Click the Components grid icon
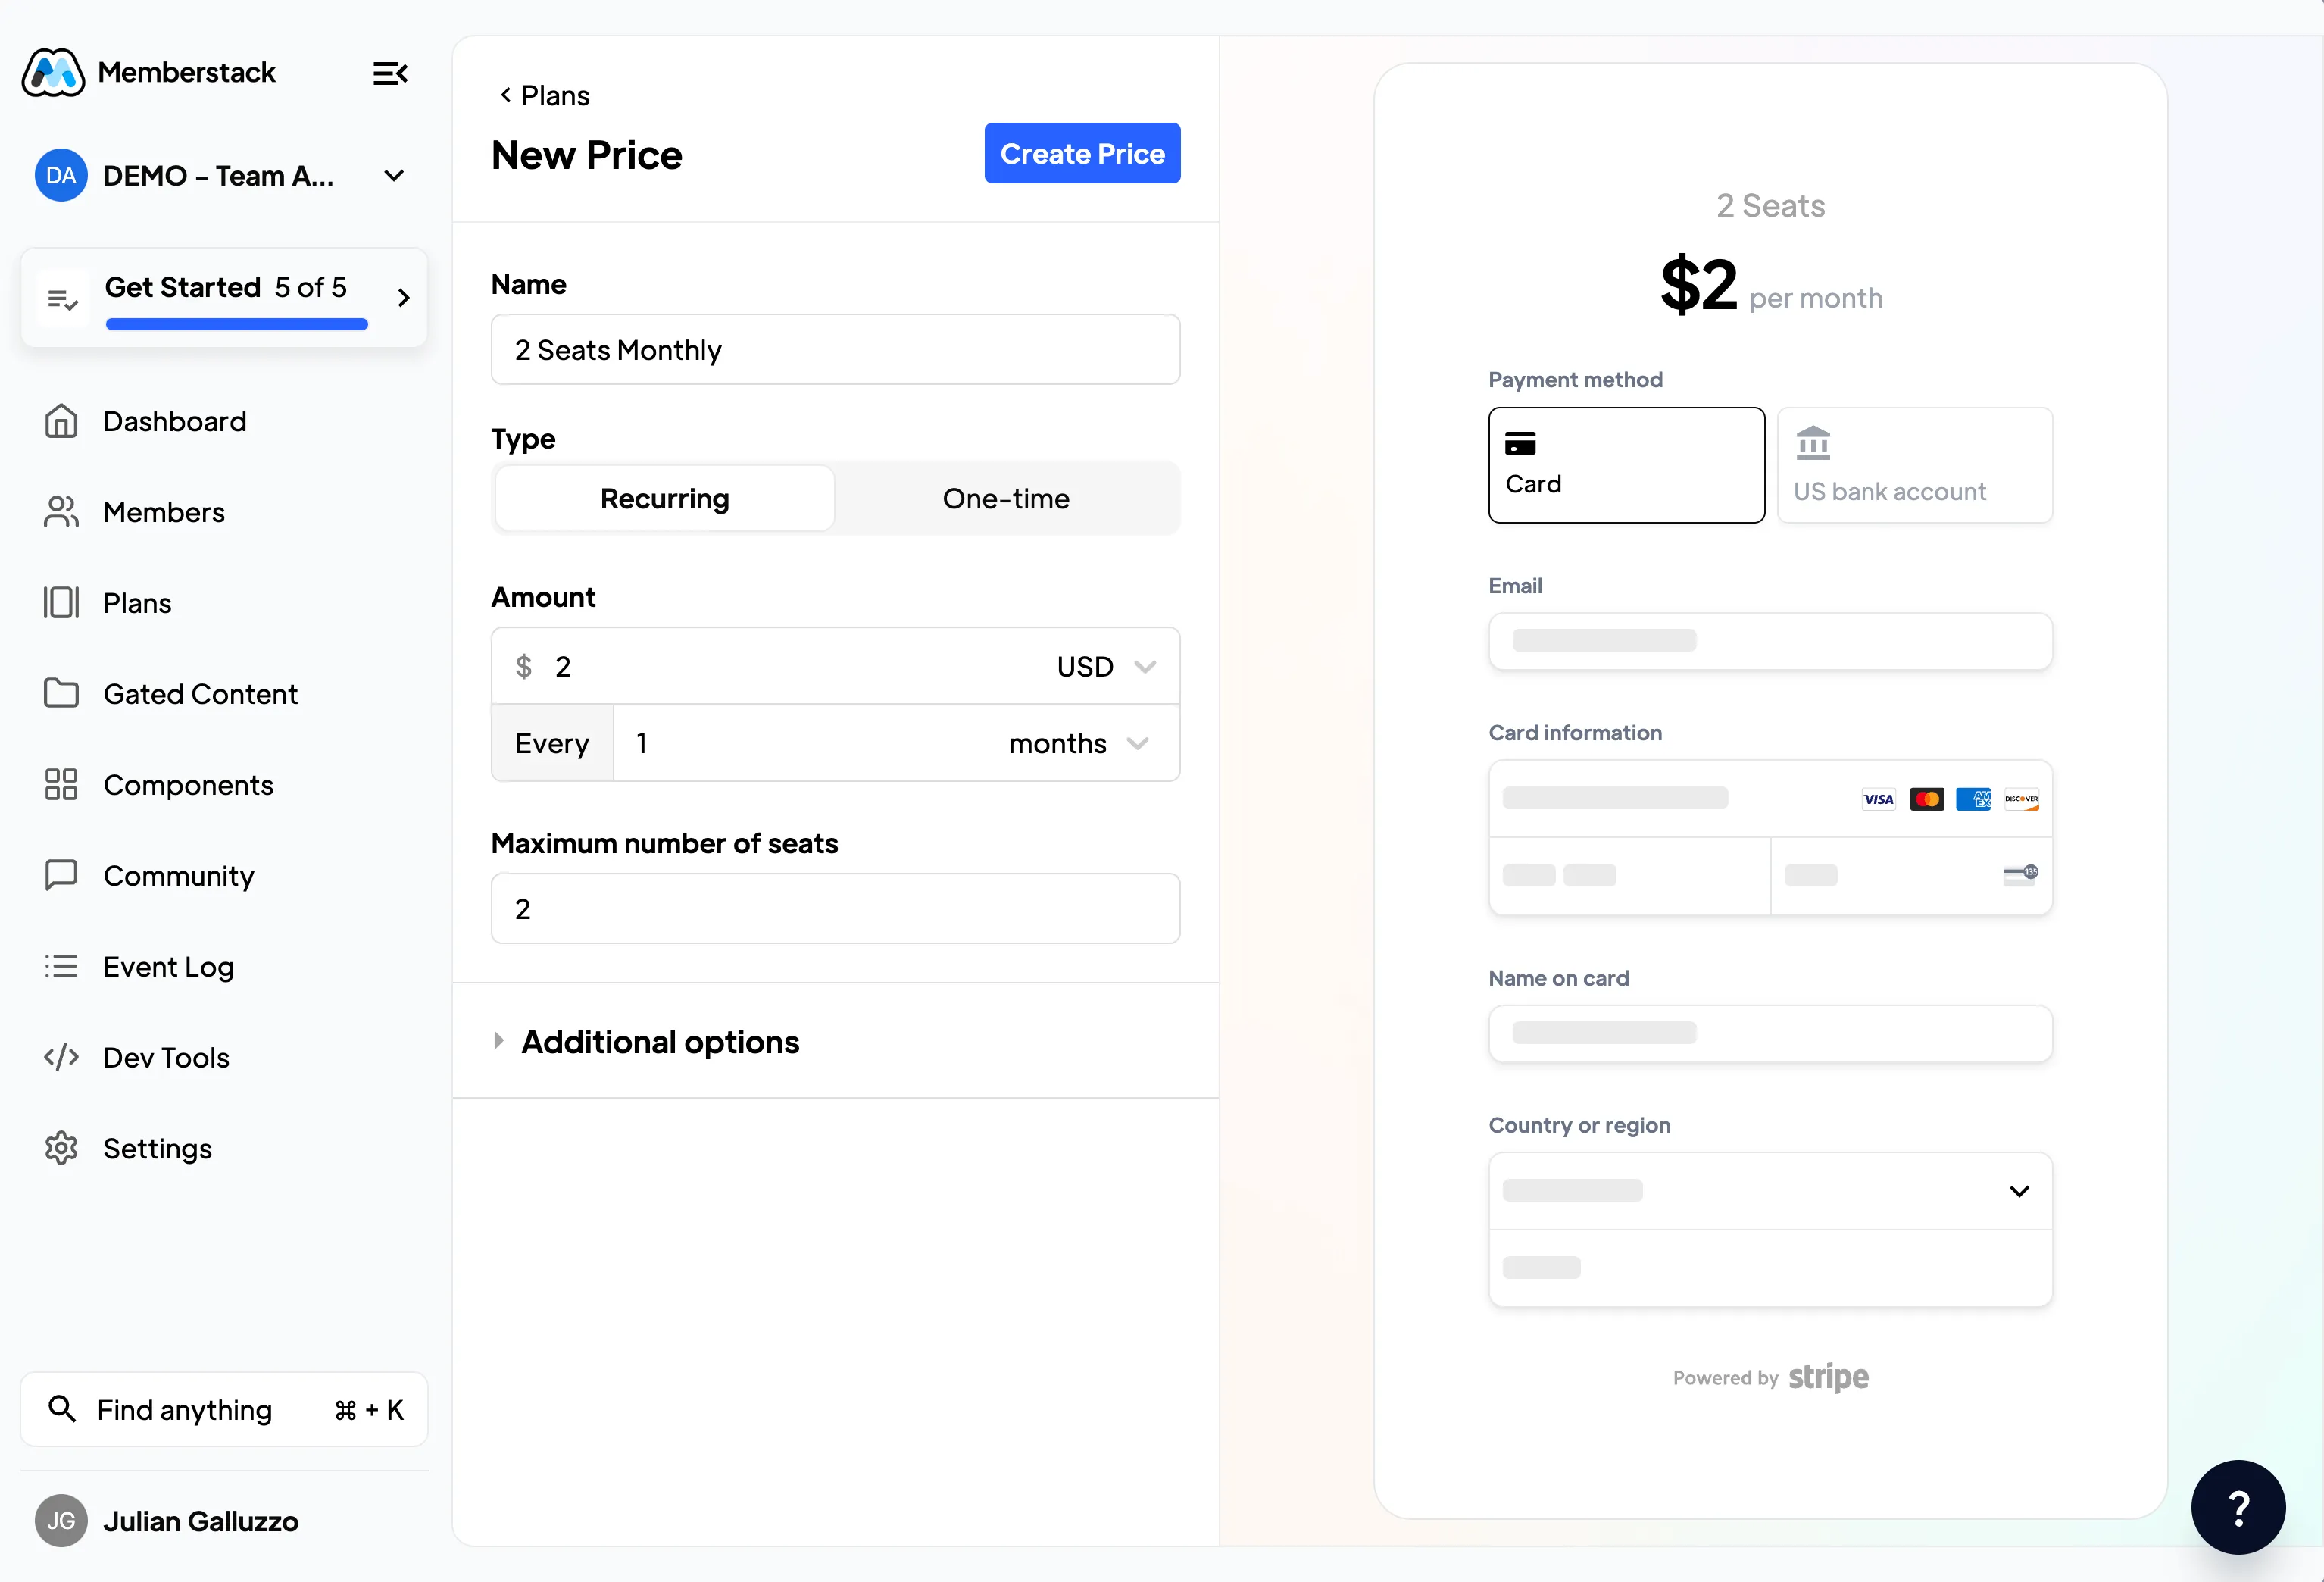The width and height of the screenshot is (2324, 1582). pyautogui.click(x=61, y=784)
